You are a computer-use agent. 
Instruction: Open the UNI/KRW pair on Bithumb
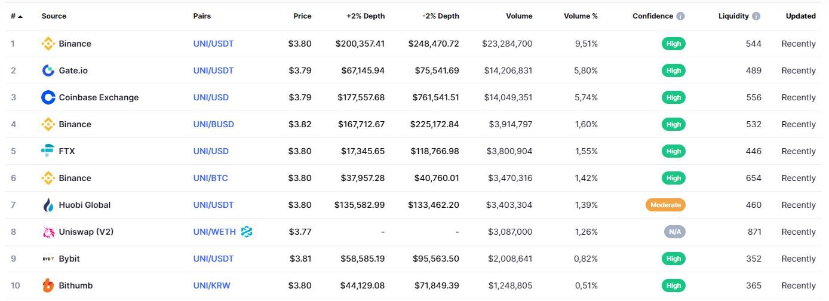coord(211,285)
